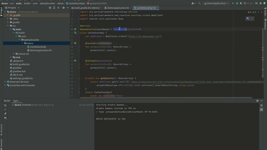The width and height of the screenshot is (267, 150).
Task: Minimize the Build tool window
Action: click(262, 101)
